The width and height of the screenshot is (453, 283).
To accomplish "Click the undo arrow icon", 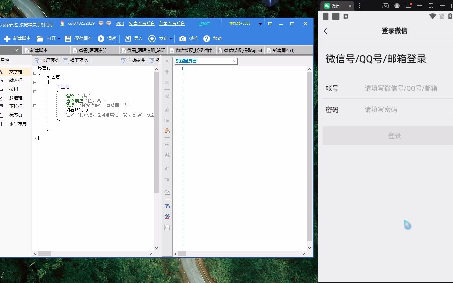I will 167,169.
